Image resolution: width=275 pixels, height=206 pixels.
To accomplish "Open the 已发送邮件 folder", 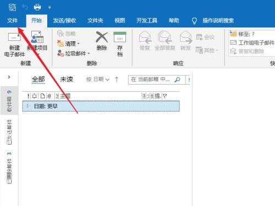I will 9,132.
